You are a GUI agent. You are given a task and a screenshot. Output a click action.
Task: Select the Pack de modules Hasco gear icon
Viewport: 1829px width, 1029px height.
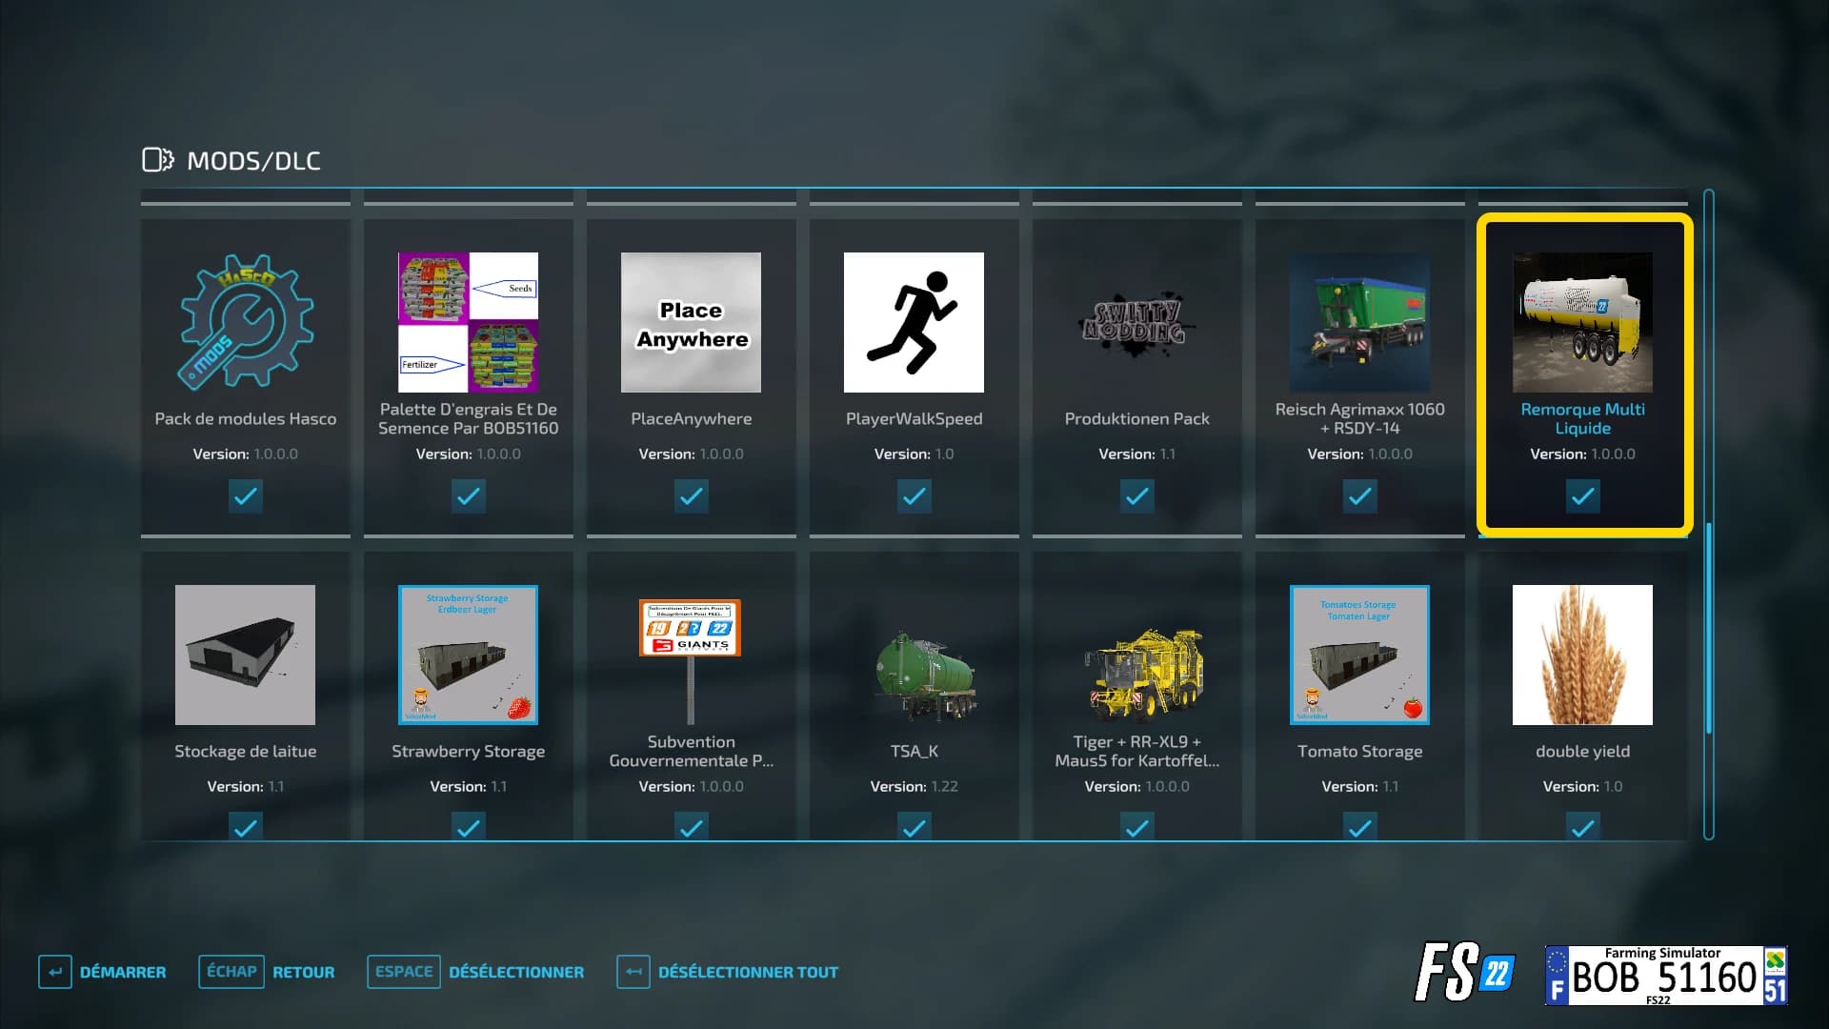pos(246,322)
